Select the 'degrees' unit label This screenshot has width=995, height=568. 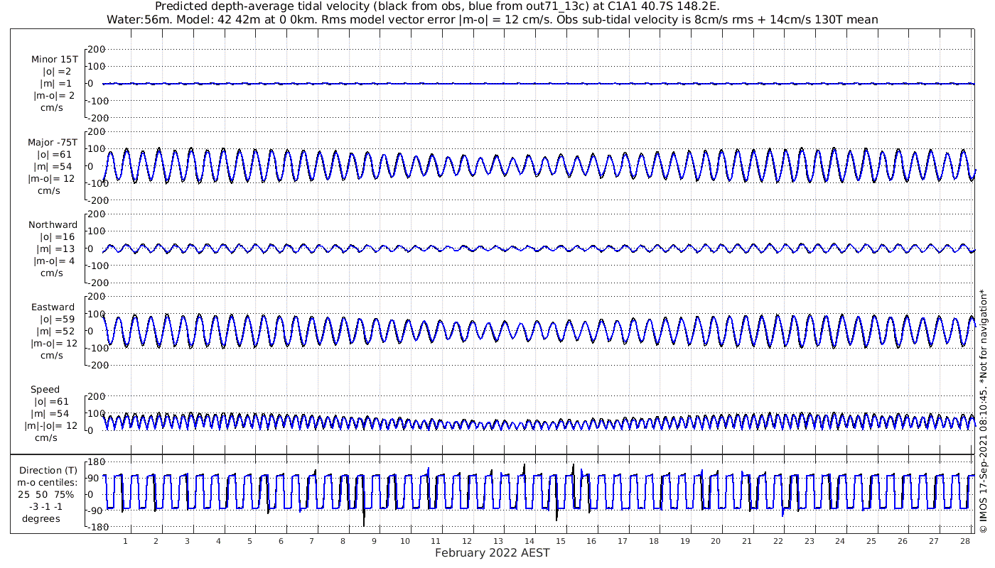click(41, 519)
